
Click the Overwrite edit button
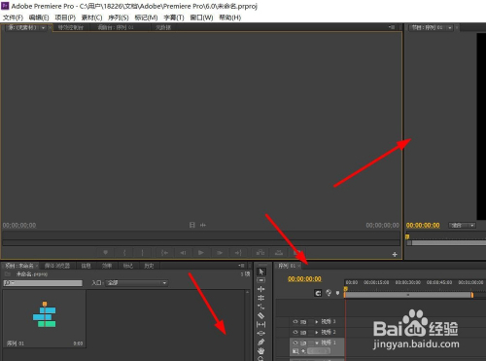[279, 252]
